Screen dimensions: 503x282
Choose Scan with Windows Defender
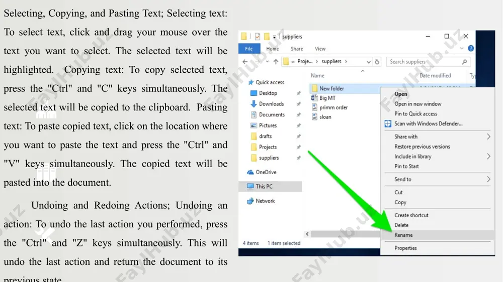click(428, 124)
